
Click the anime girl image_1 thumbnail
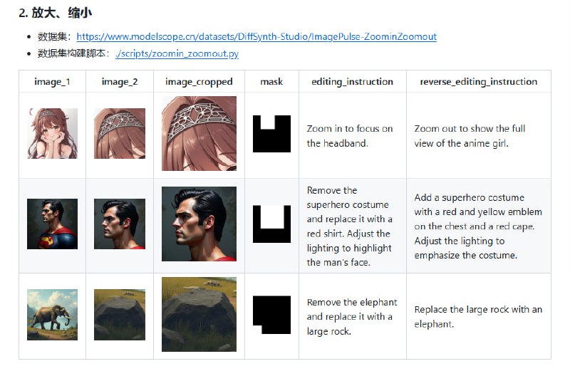[52, 133]
